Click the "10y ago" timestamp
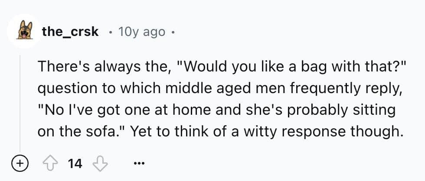The height and width of the screenshot is (181, 425). click(141, 32)
